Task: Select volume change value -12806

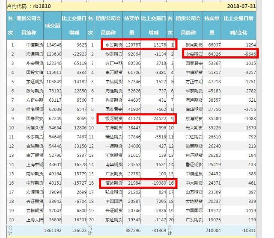Action: (x=80, y=128)
